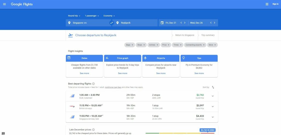Click the KLM, Icelandair airline logo
This screenshot has width=281, height=135.
pos(72,96)
